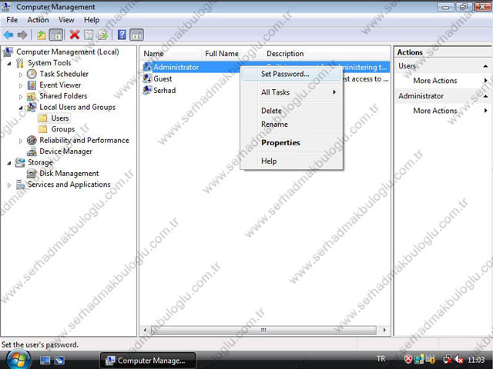This screenshot has height=369, width=493.
Task: Open the Help menu in menu bar
Action: pyautogui.click(x=92, y=20)
